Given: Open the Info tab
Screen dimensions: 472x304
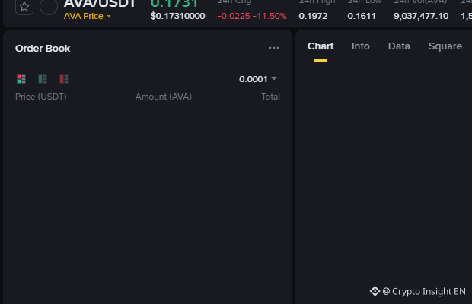Looking at the screenshot, I should point(360,46).
